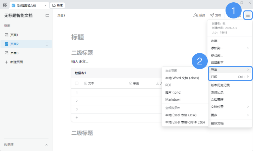Viewport: 253px width, 151px height.
Task: Open 页面1 in the sidebar
Action: click(x=26, y=35)
